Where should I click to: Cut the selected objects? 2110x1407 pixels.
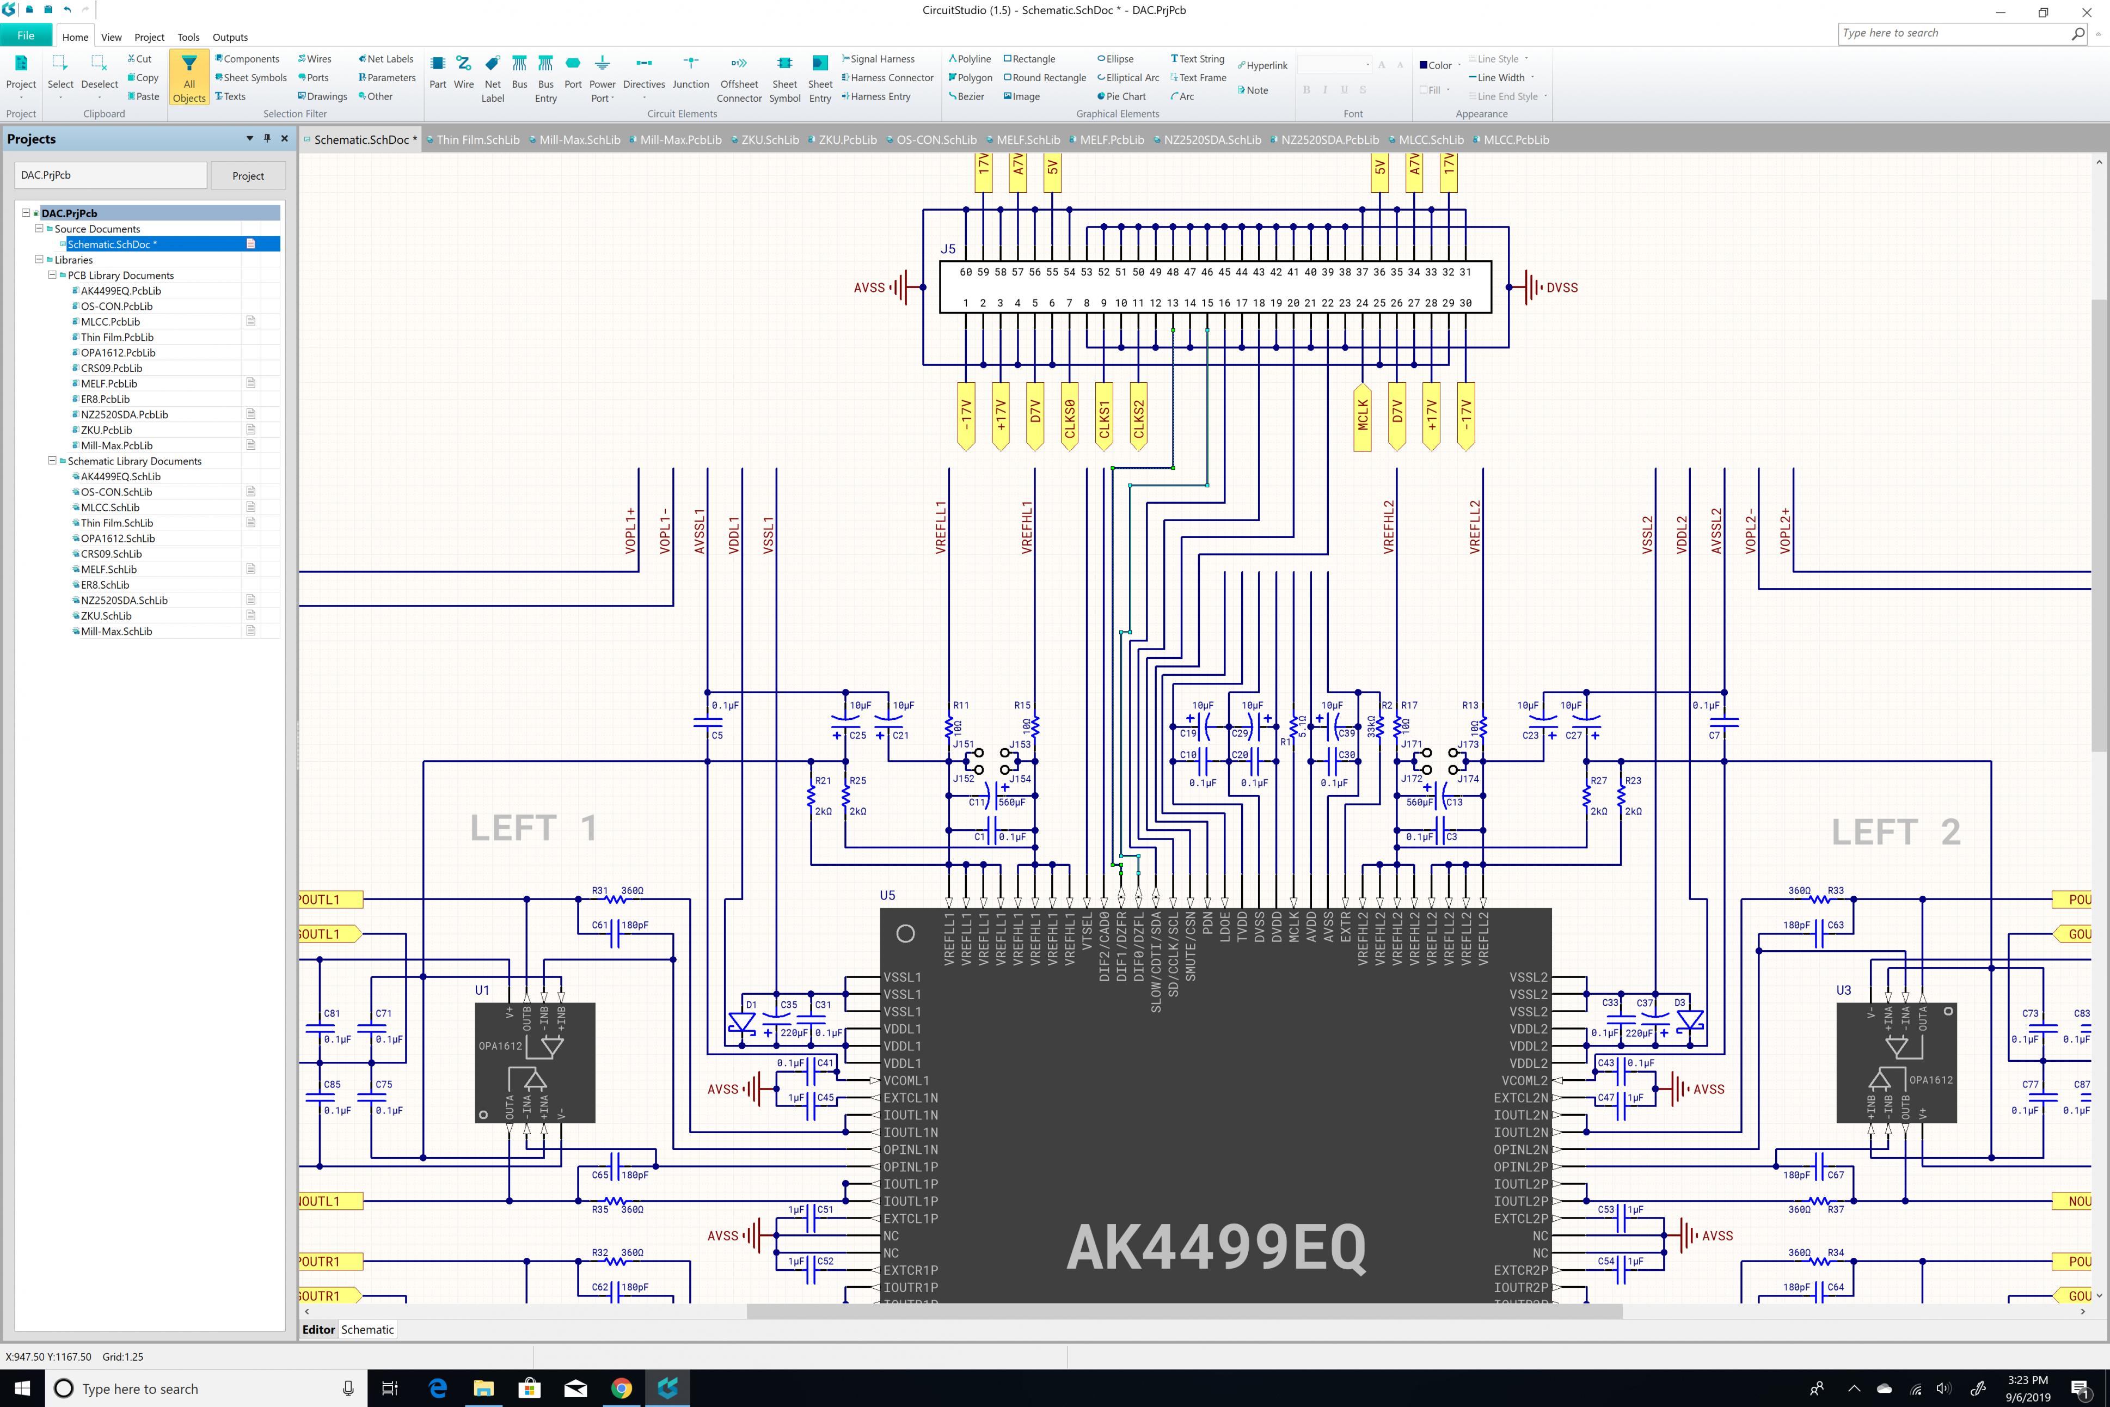pyautogui.click(x=139, y=59)
